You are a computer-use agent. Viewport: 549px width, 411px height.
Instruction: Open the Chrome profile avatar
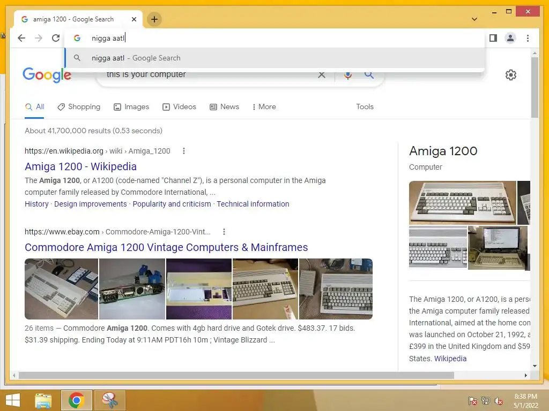pos(510,38)
